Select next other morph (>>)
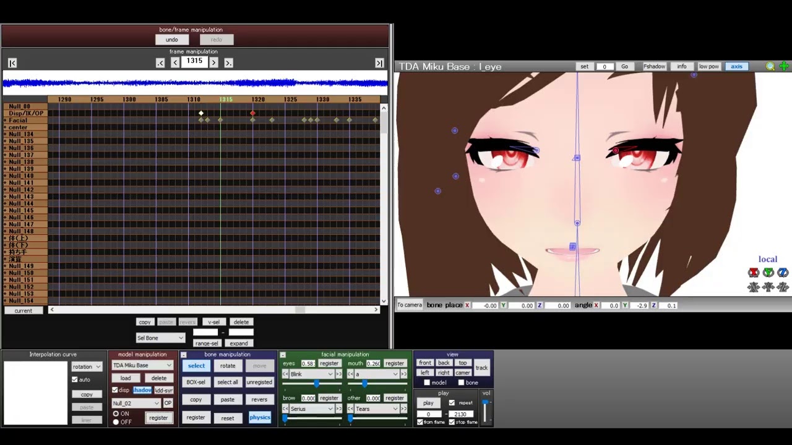792x445 pixels. (x=403, y=409)
